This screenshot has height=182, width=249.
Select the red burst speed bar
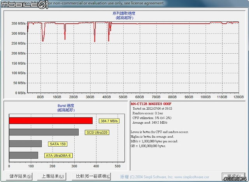(x=51, y=121)
